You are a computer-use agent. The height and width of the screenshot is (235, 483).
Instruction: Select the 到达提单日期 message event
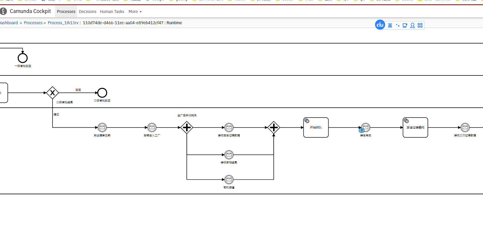coord(102,127)
